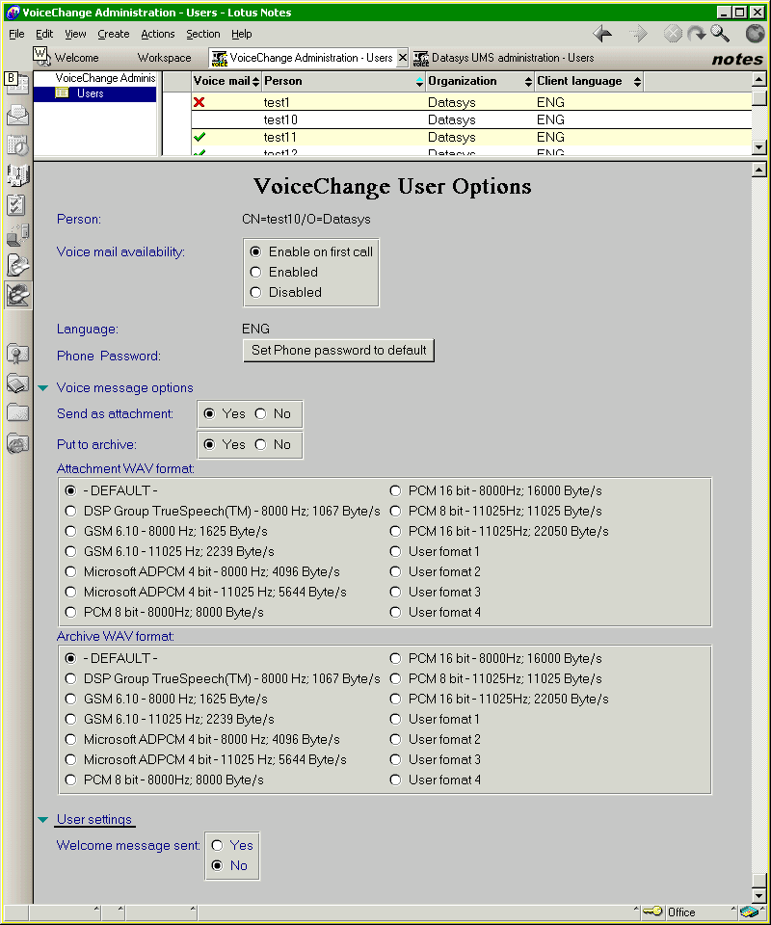This screenshot has width=771, height=925.
Task: Open the Domino Designer bookmark icon
Action: click(x=17, y=295)
